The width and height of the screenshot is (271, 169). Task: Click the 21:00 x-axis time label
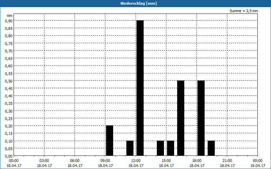227,161
